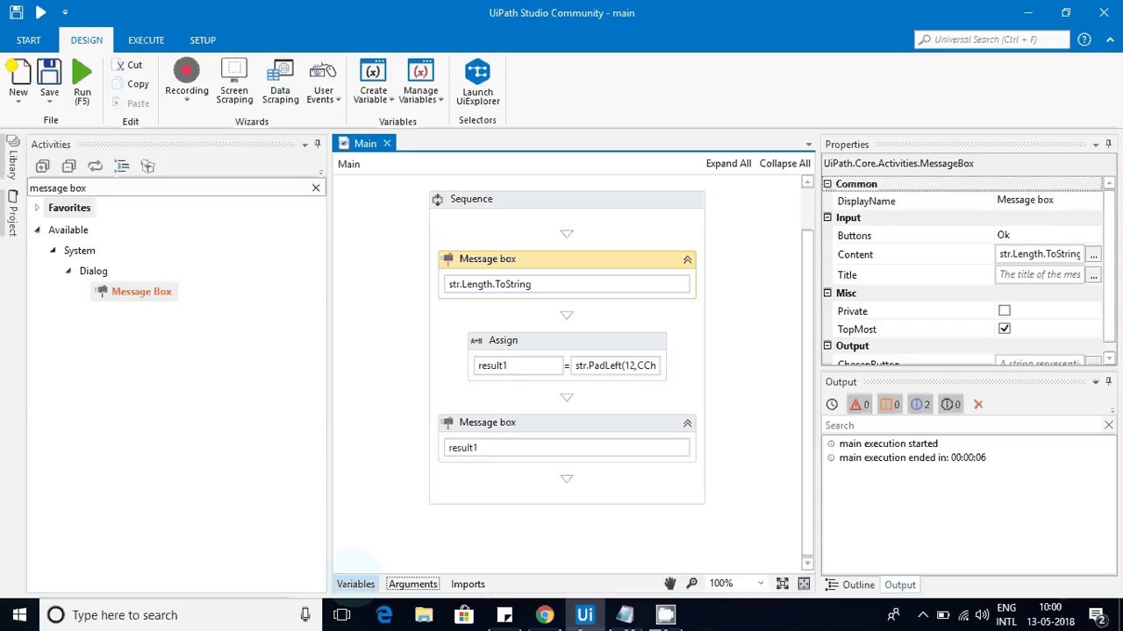
Task: Open Manage Variables
Action: click(420, 82)
